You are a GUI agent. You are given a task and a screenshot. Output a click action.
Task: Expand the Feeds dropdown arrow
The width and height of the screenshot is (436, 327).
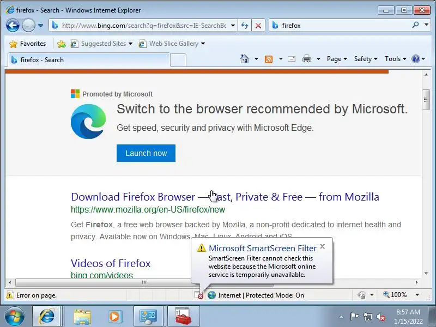coord(281,59)
